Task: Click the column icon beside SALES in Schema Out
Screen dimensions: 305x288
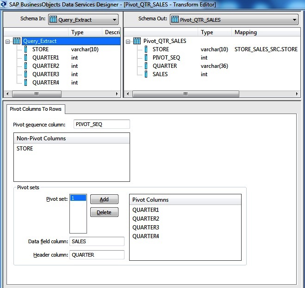Action: [146, 74]
